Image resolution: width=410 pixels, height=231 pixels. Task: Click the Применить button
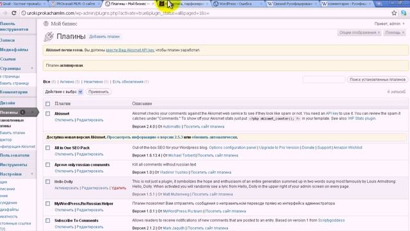click(98, 92)
